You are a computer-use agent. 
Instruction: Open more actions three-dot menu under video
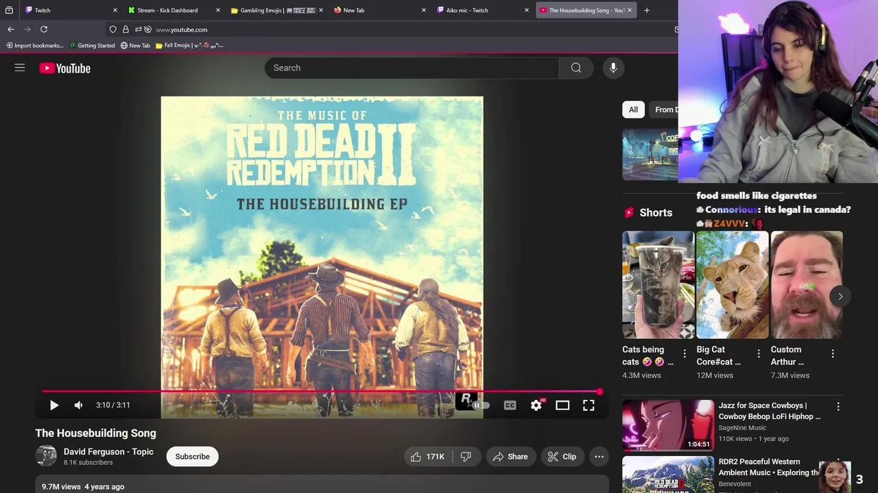tap(599, 457)
